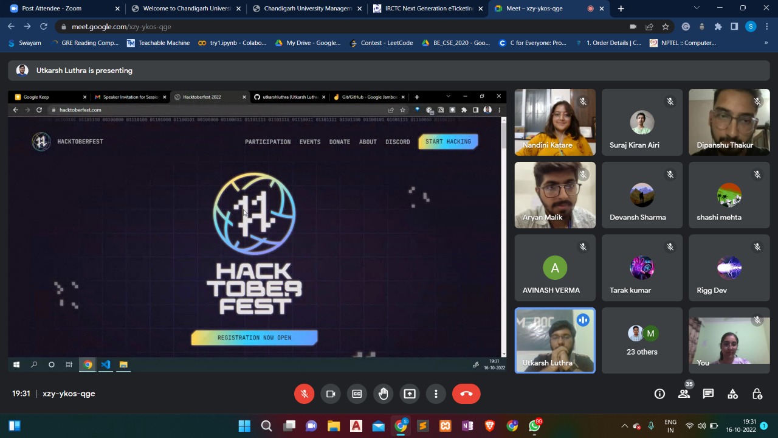Open the Teachable Machine bookmark
This screenshot has height=438, width=778.
coord(158,43)
